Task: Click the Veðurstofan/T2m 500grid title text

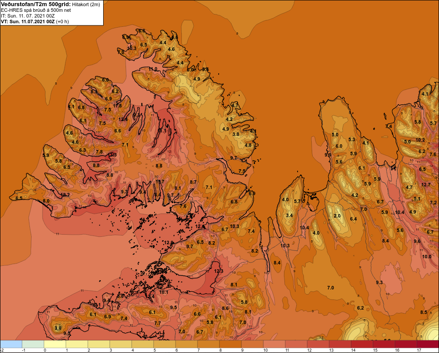Action: click(36, 4)
